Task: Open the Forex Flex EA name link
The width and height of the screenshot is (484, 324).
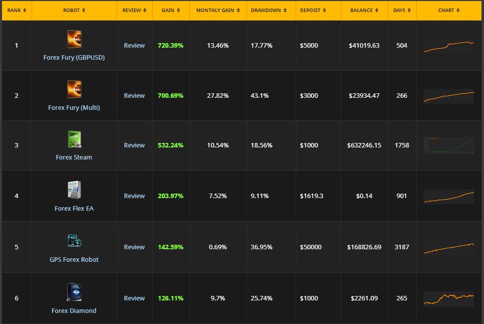Action: 74,208
